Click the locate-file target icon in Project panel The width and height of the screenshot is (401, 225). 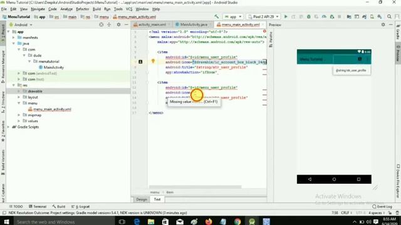pyautogui.click(x=102, y=25)
